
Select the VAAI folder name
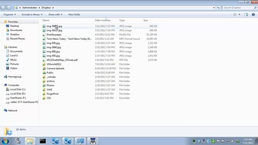click(49, 89)
